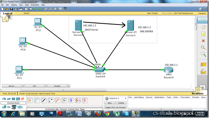The width and height of the screenshot is (209, 118).
Task: Open the Extensions menu
Action: point(35,5)
